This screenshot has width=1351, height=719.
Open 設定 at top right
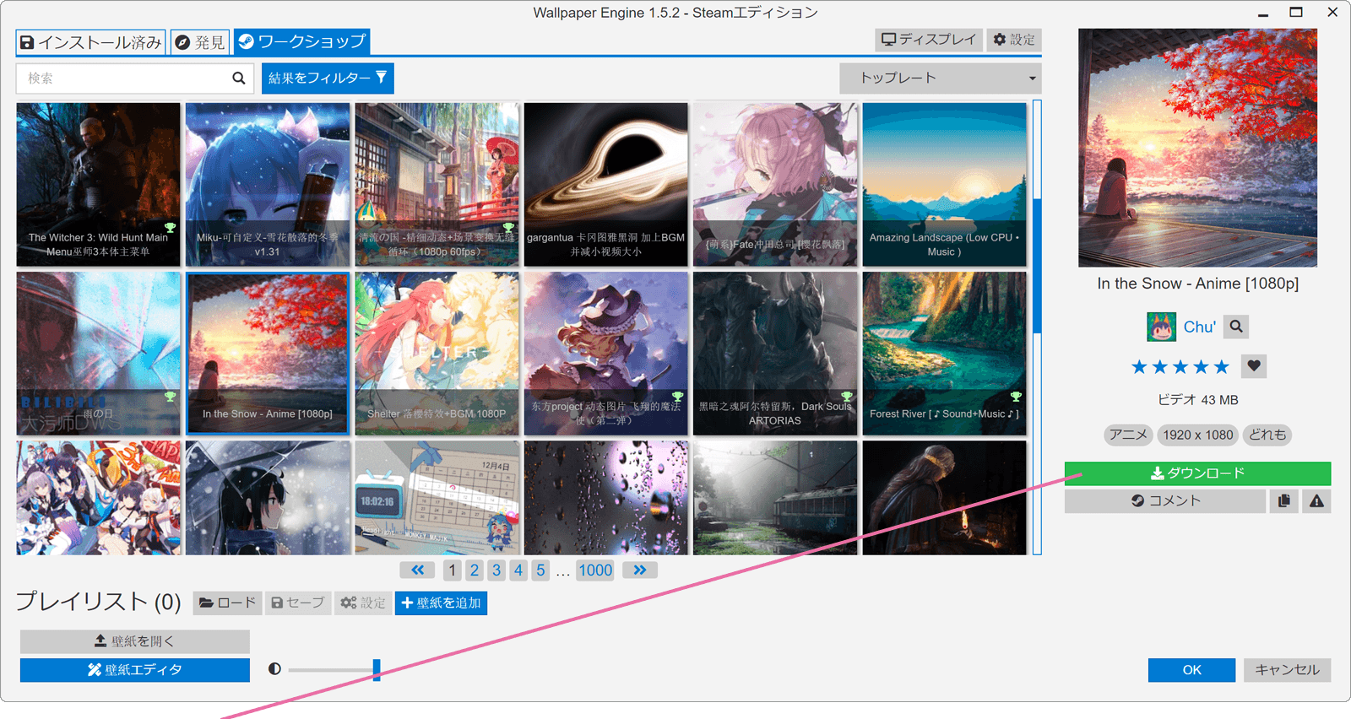[x=1014, y=40]
